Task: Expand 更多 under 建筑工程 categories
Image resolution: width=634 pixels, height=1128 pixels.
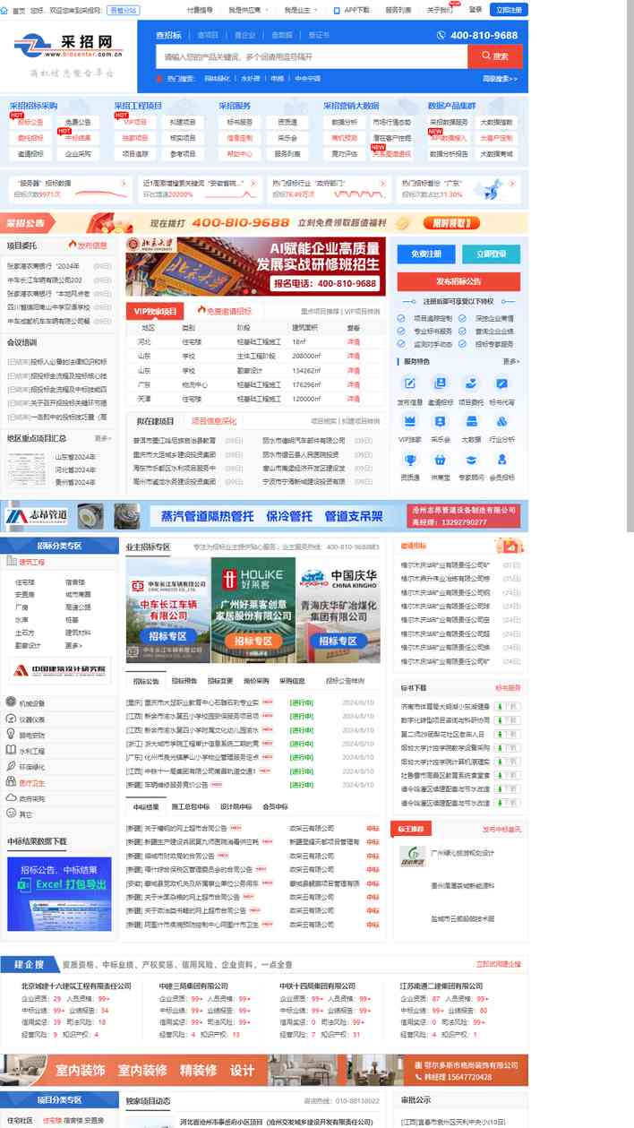Action: (73, 645)
